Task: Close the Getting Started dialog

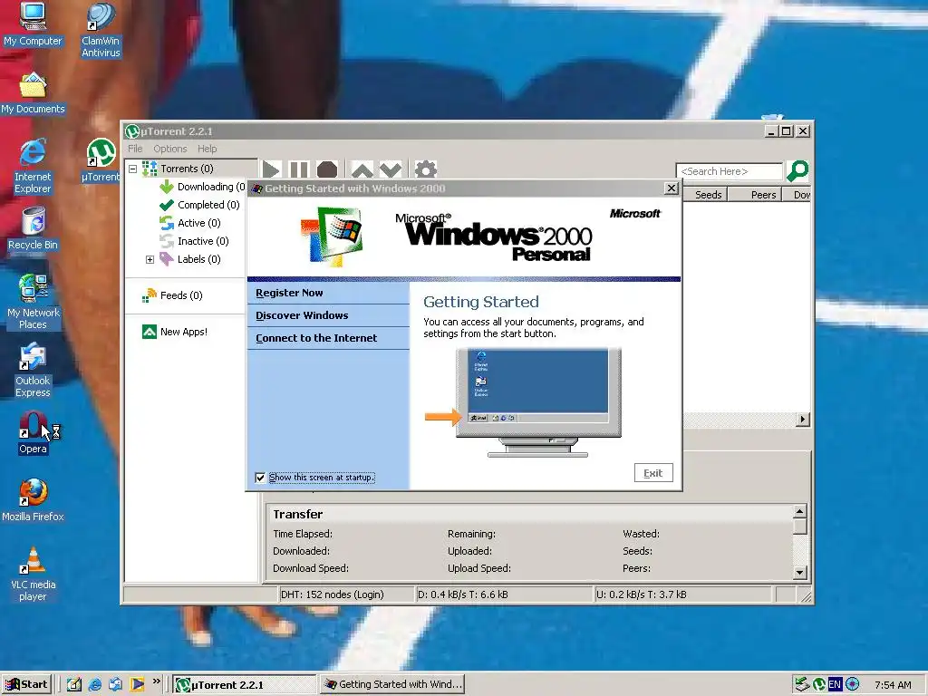Action: point(672,188)
